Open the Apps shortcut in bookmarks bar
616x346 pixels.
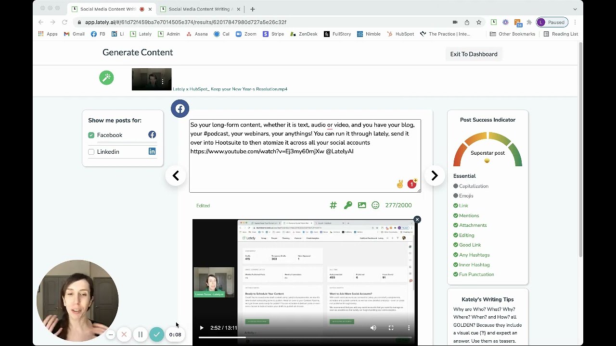[x=48, y=34]
